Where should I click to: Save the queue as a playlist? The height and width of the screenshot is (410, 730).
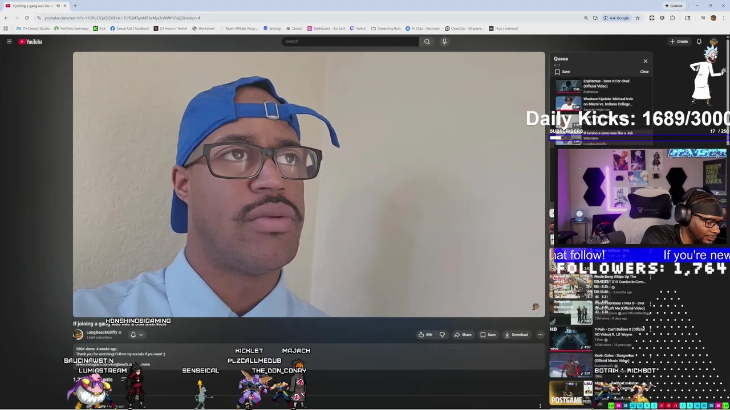(562, 72)
